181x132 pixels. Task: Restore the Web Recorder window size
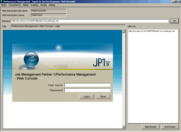pos(176,1)
